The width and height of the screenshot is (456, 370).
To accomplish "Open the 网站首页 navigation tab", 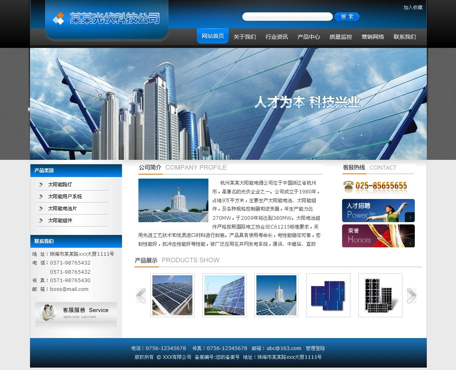I will click(x=213, y=36).
